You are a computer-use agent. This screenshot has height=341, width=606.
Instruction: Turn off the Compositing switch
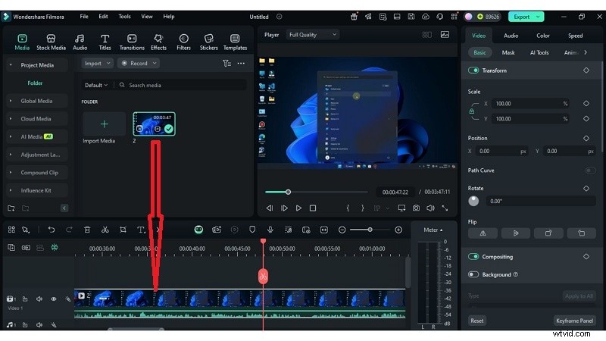474,257
